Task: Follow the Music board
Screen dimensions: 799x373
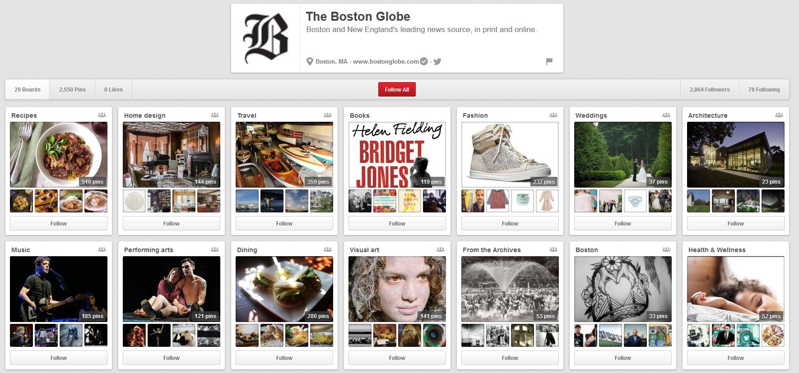Action: tap(59, 358)
